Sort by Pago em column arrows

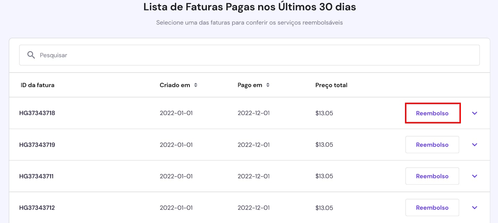(x=268, y=85)
